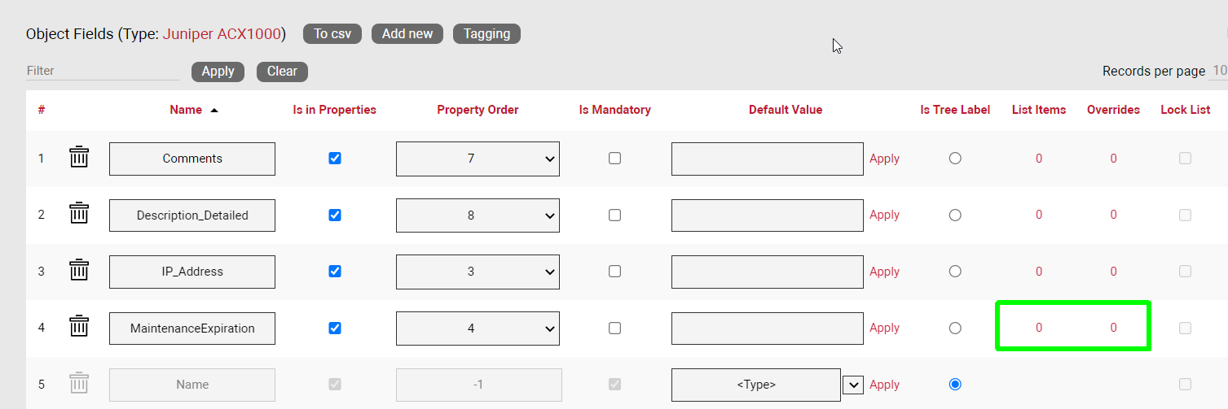Click the Is Mandatory column header
This screenshot has height=409, width=1228.
coord(614,110)
